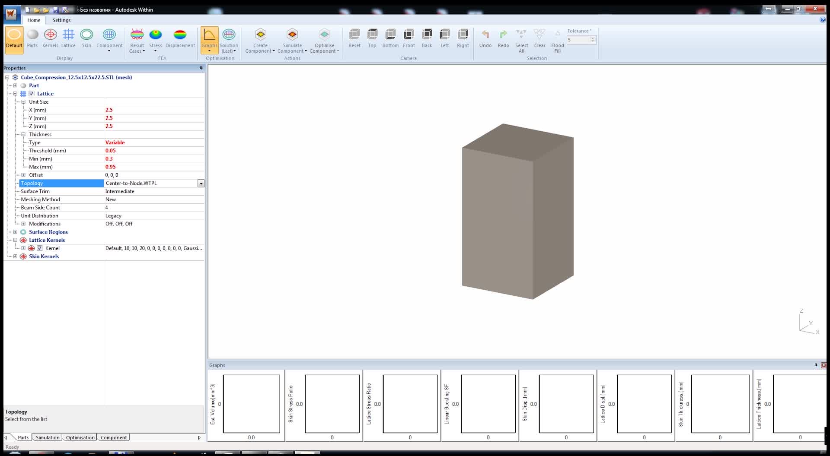The height and width of the screenshot is (456, 830).
Task: Click the Redo button
Action: (504, 38)
